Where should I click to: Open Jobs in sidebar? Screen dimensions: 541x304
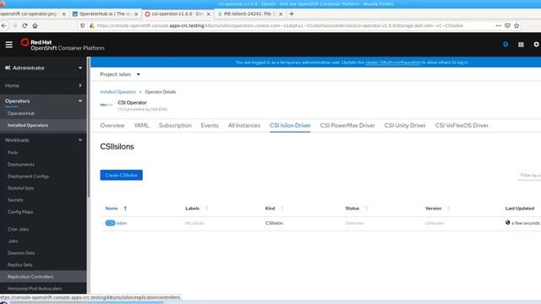pyautogui.click(x=13, y=242)
